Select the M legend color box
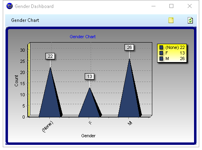 coord(161,58)
